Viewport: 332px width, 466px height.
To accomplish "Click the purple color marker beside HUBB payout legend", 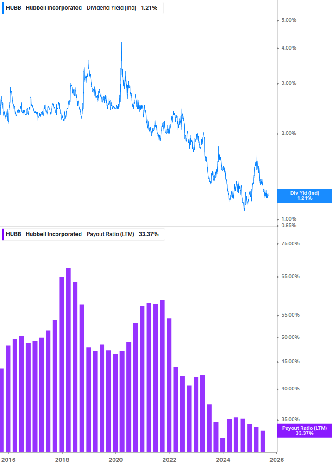I will (3, 234).
